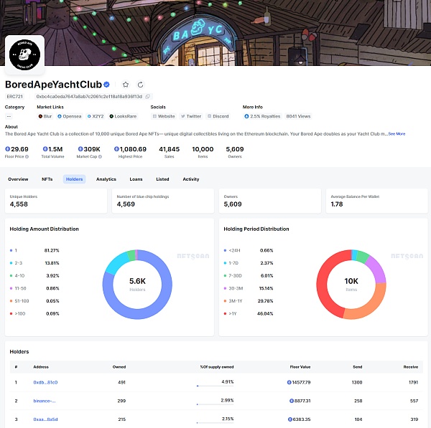
Task: Toggle the '7-30D' holding period legend
Action: 249,276
